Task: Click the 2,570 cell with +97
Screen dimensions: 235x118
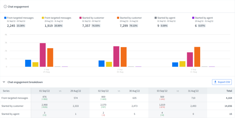Action: pos(103,106)
